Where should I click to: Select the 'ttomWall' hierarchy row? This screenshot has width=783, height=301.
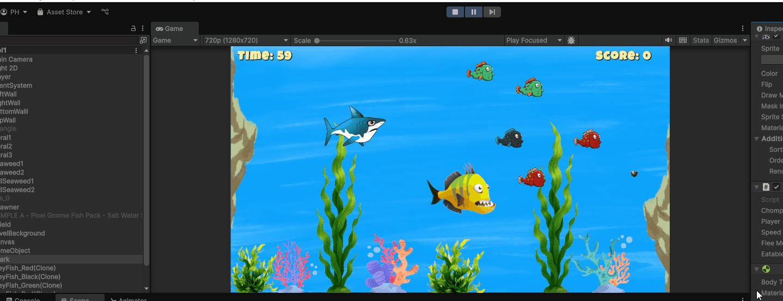pos(71,111)
